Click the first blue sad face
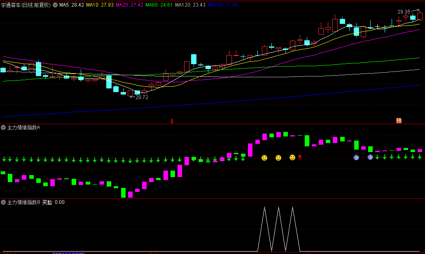The width and height of the screenshot is (425, 254). coord(356,157)
